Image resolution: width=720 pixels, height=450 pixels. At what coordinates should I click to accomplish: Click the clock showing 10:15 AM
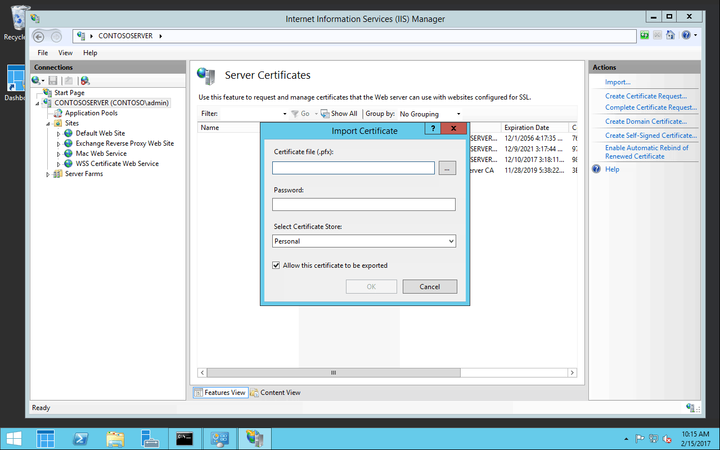click(x=695, y=434)
